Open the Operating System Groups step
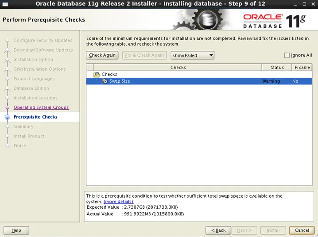This screenshot has height=237, width=318. [41, 107]
